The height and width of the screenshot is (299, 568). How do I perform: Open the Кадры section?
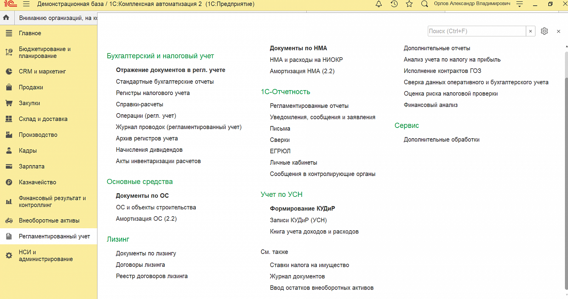(x=48, y=151)
